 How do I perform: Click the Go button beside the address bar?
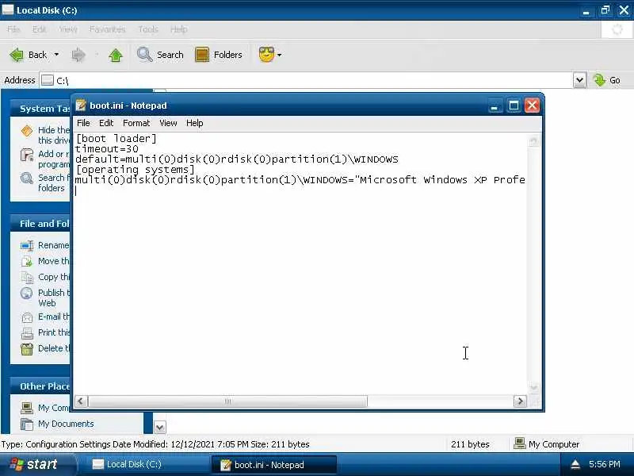(606, 80)
